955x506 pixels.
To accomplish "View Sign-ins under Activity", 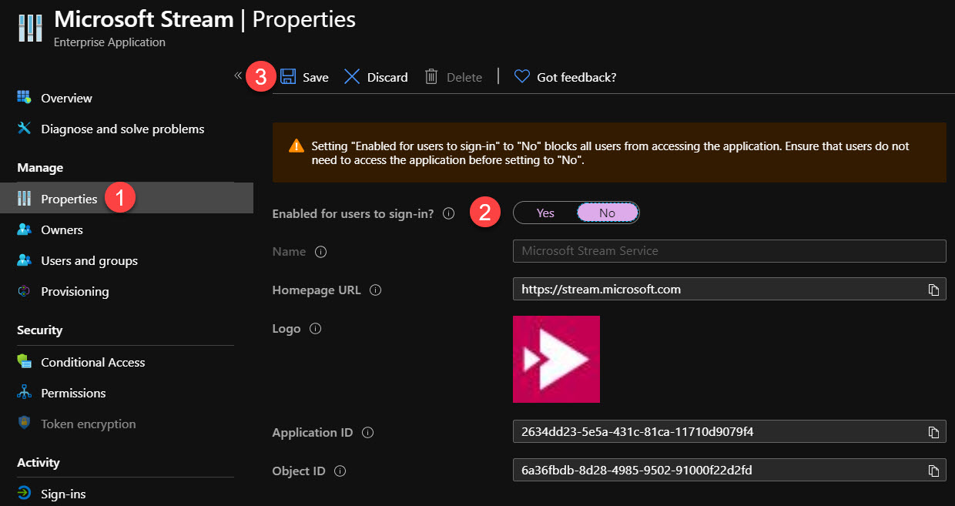I will tap(63, 494).
